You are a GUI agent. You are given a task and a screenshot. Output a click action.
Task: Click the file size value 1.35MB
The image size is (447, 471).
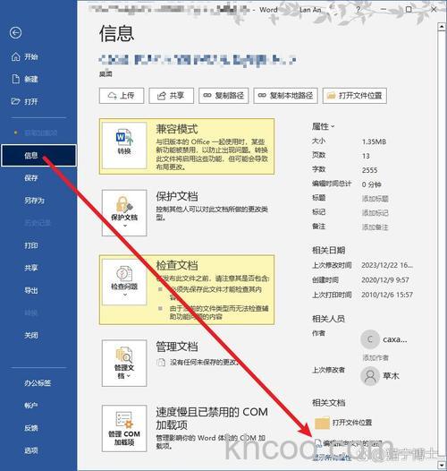[x=374, y=141]
